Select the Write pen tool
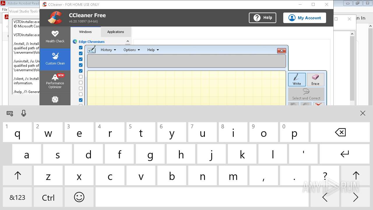 pos(297,80)
